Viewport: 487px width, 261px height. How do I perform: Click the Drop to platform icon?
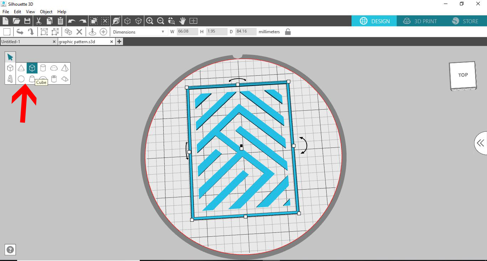[92, 32]
